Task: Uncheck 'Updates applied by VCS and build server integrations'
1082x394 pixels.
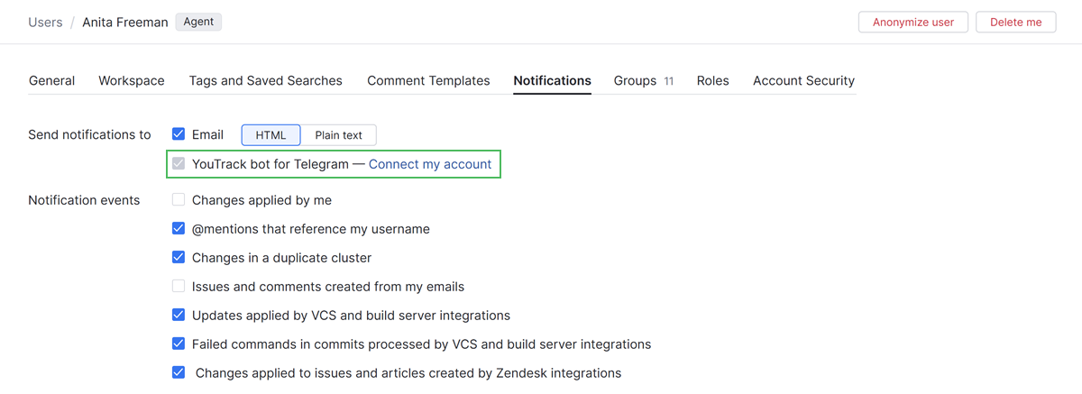Action: [179, 316]
